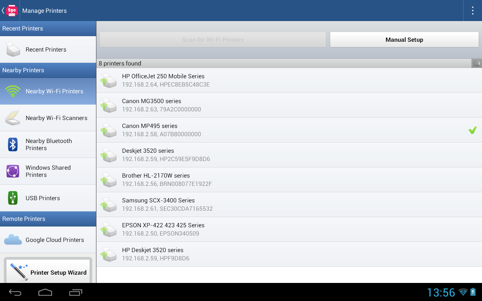This screenshot has width=482, height=301.
Task: Go back using Manage Printers title
Action: (44, 11)
